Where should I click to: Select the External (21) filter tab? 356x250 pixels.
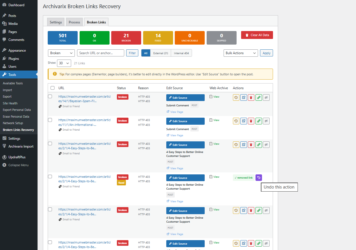160,53
